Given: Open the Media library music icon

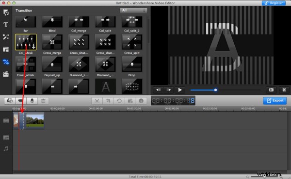Looking at the screenshot, I should (6, 13).
